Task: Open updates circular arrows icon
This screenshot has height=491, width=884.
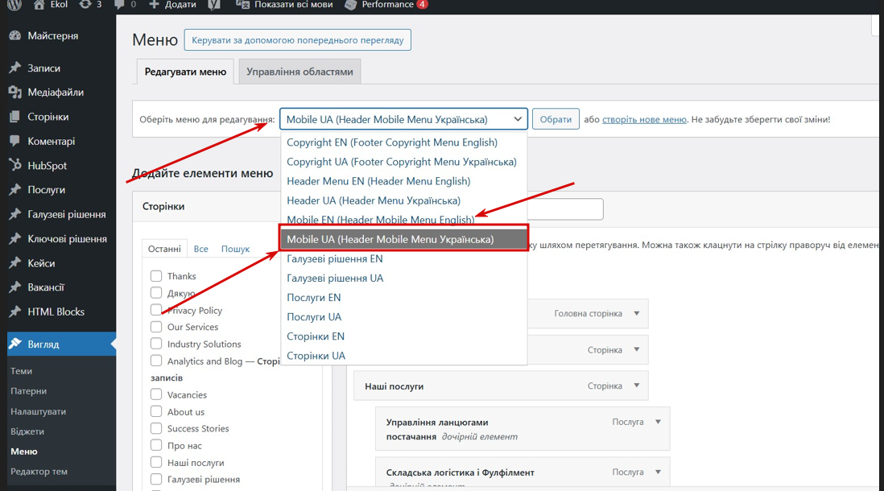Action: point(85,5)
